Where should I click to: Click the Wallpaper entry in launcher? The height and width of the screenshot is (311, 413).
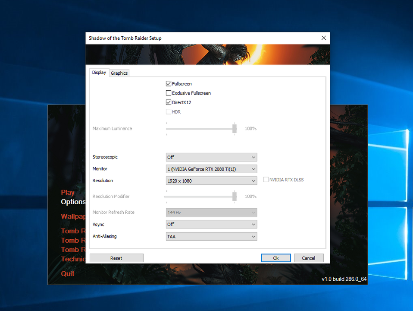point(73,216)
